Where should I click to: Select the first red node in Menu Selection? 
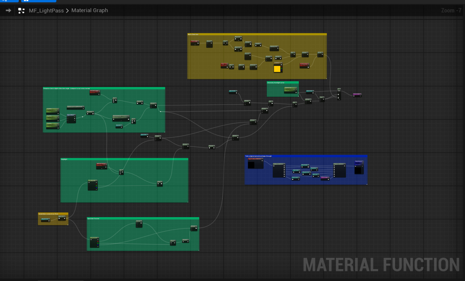click(195, 43)
